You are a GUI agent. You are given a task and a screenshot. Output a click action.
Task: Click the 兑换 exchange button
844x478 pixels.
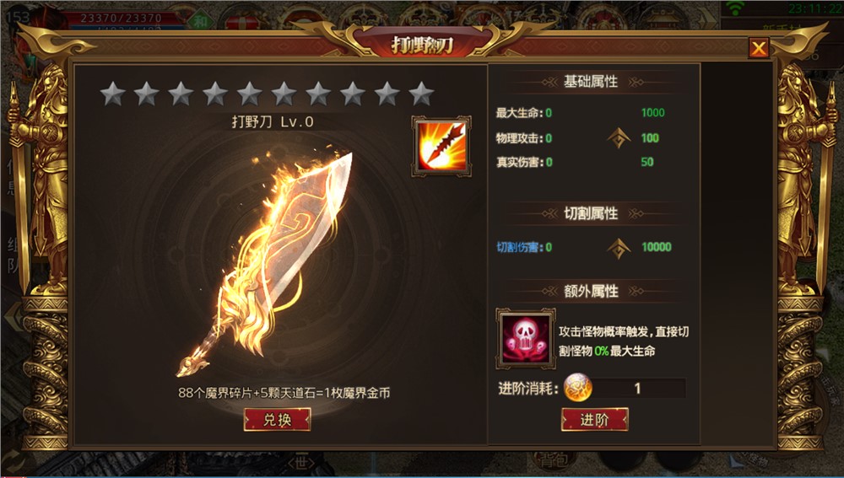point(277,419)
